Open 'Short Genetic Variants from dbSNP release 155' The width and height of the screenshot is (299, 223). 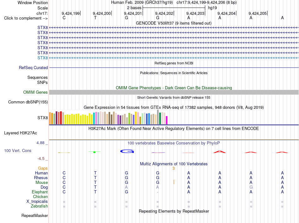pyautogui.click(x=174, y=97)
